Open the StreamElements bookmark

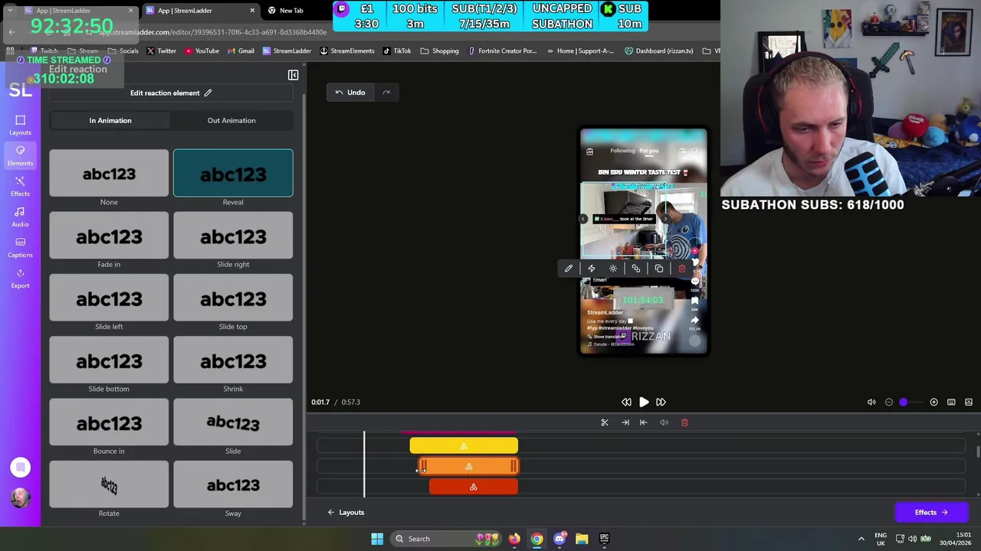(x=347, y=51)
